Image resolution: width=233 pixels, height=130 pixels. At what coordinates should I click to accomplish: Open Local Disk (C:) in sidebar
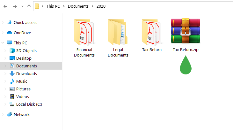pos(29,104)
